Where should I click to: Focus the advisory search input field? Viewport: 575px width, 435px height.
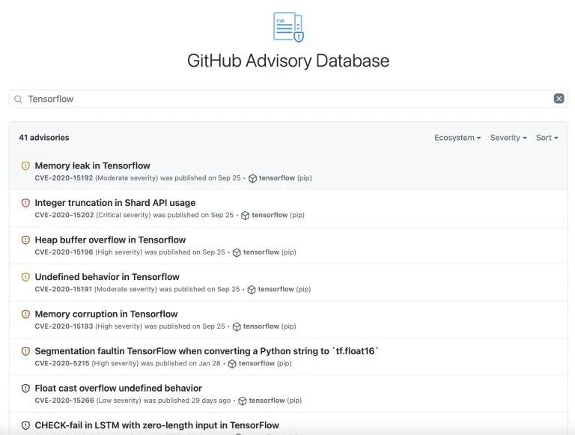click(x=285, y=99)
